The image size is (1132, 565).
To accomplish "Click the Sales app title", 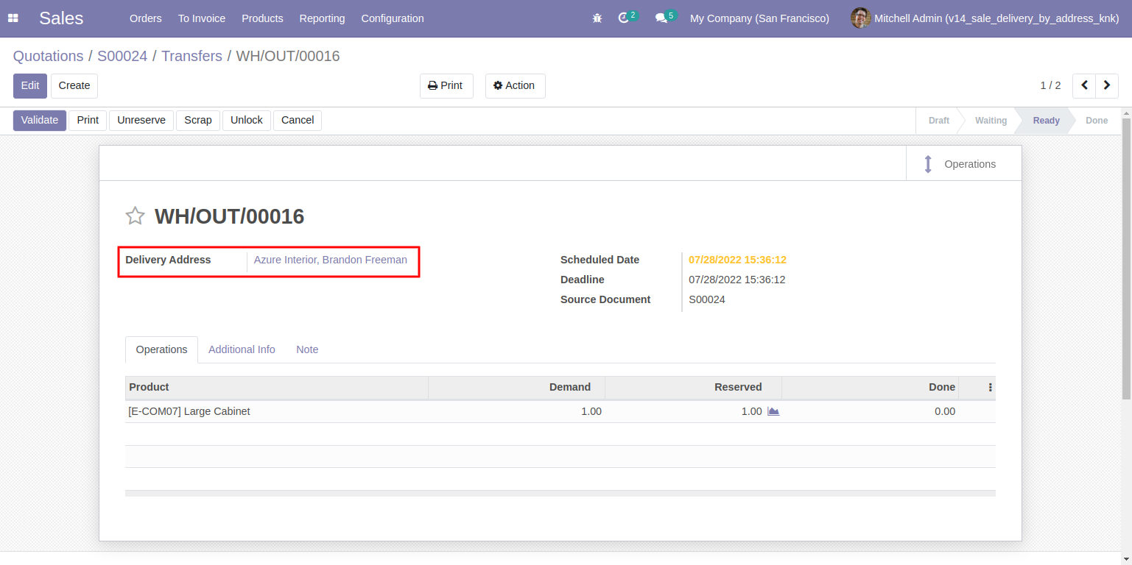I will 61,18.
